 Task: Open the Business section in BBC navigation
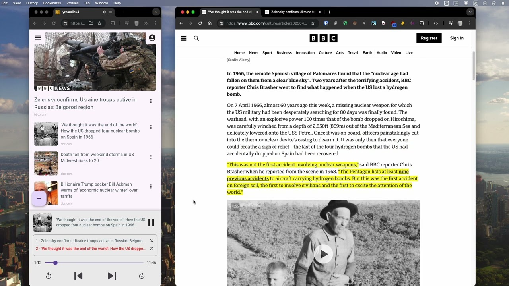tap(284, 53)
